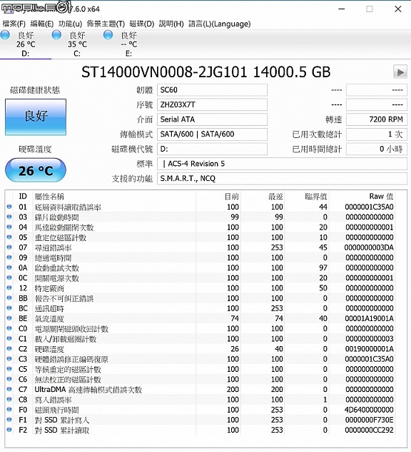Click status dot for attribute BE
The image size is (411, 452).
(9, 318)
